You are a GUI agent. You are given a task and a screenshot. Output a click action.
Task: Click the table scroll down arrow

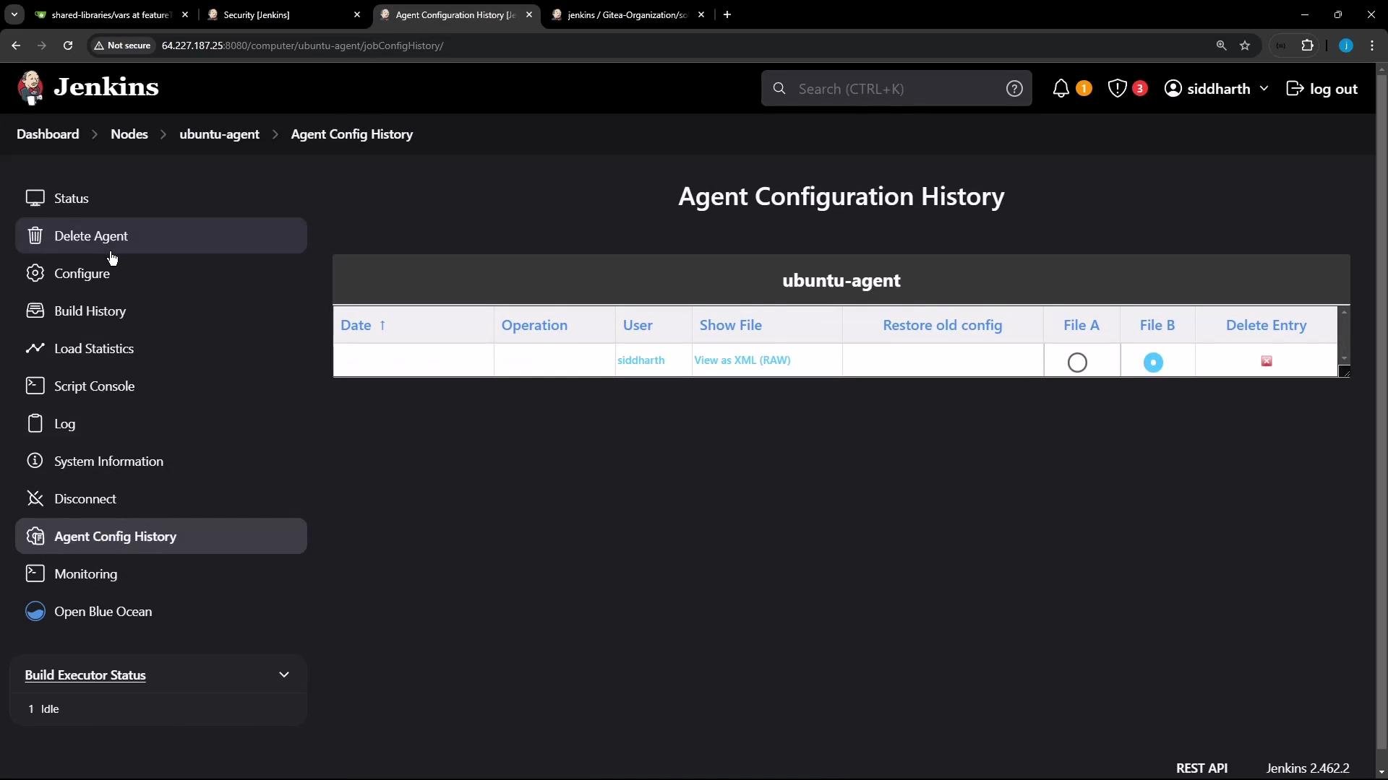[1344, 358]
